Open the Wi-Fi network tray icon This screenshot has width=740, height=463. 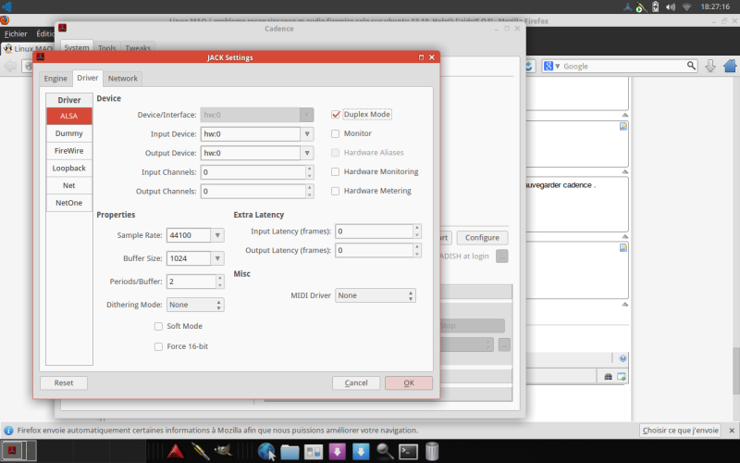(686, 6)
